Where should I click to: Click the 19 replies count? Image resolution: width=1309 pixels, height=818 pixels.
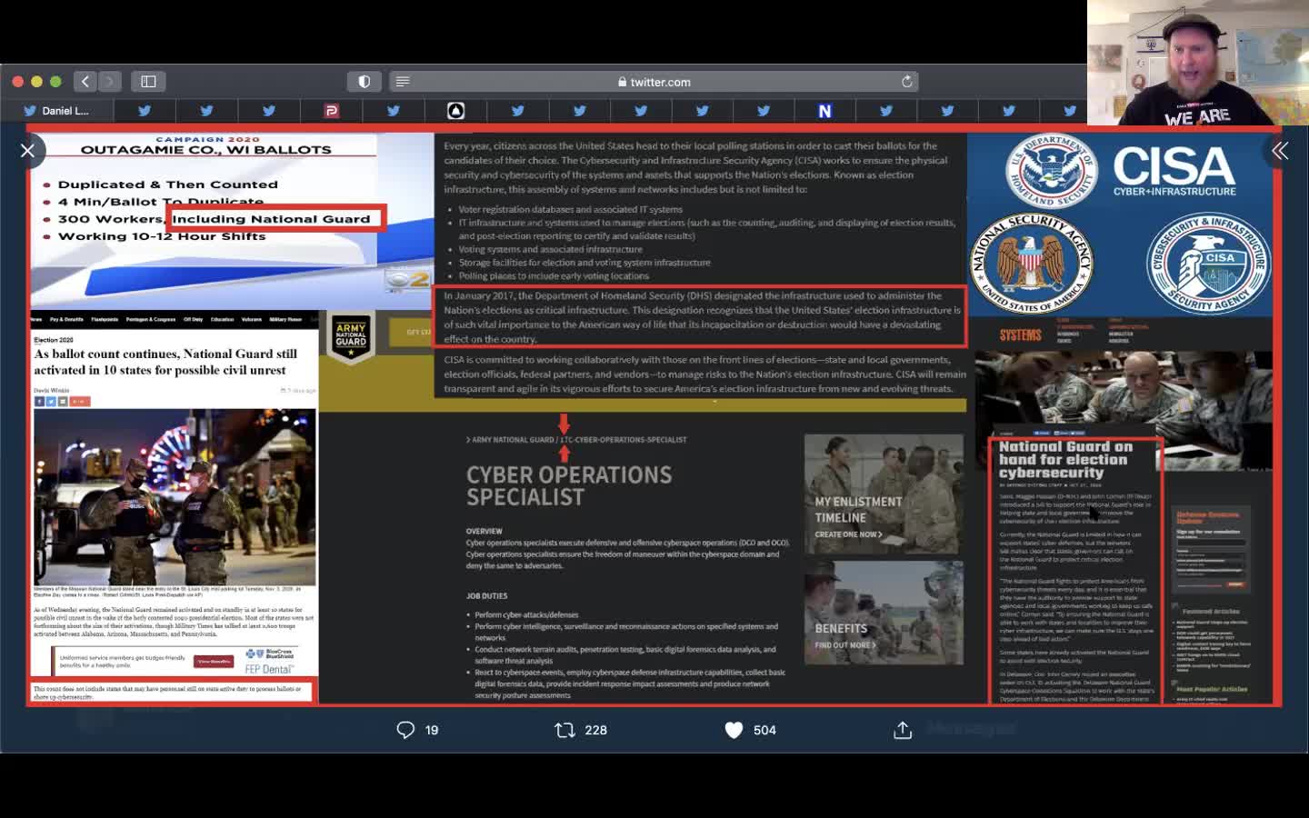[x=432, y=730]
